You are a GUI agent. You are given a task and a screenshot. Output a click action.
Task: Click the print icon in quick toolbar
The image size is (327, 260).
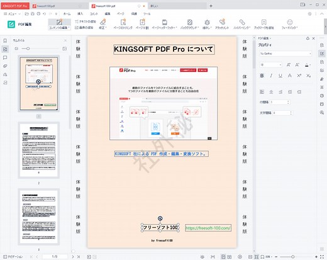[x=38, y=14]
